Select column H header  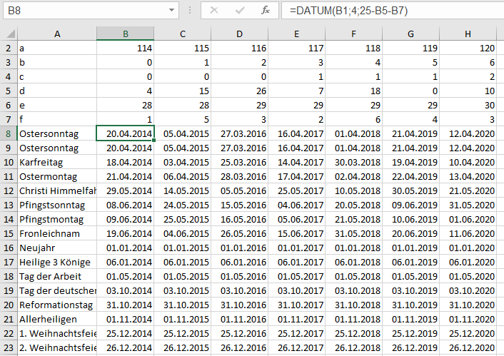click(x=468, y=34)
